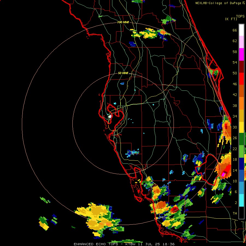246x246 pixels.
Task: Click the 50 value on the legend scale
Action: [235, 73]
